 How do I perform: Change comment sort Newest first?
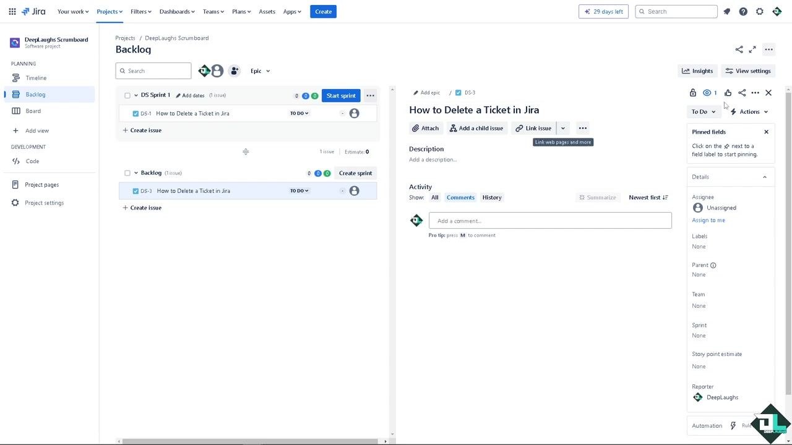coord(648,198)
